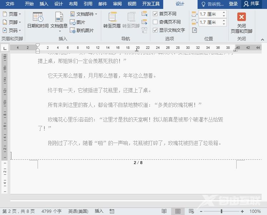Expand the 页眉 (Header) dropdown
This screenshot has width=267, height=215.
pos(12,14)
